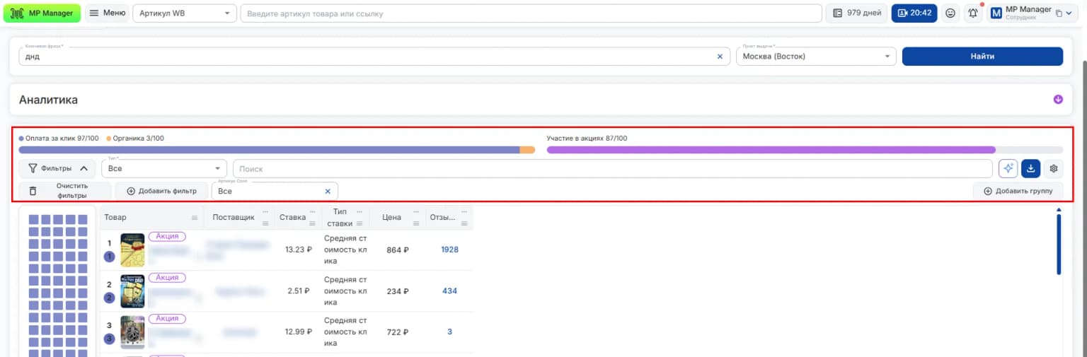The image size is (1087, 357).
Task: Click the download export icon
Action: coord(1031,168)
